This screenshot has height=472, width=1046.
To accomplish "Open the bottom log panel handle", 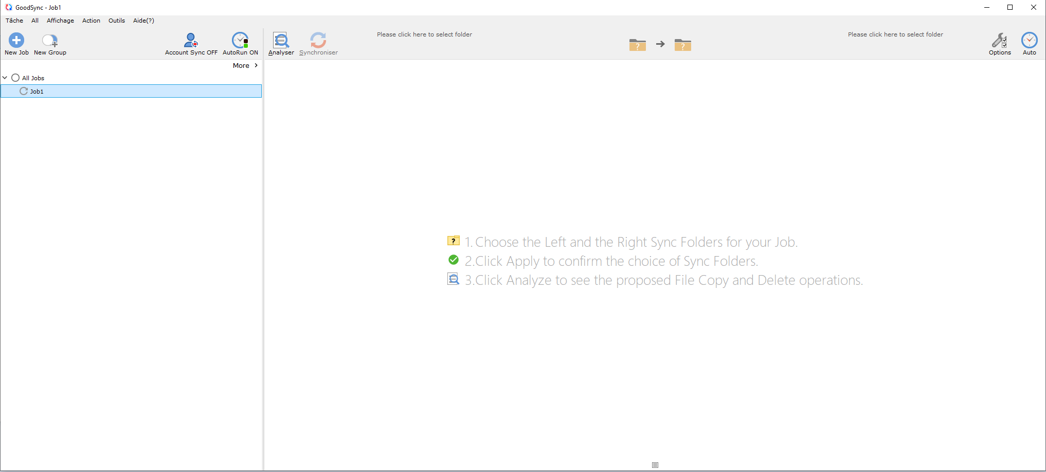I will 655,465.
